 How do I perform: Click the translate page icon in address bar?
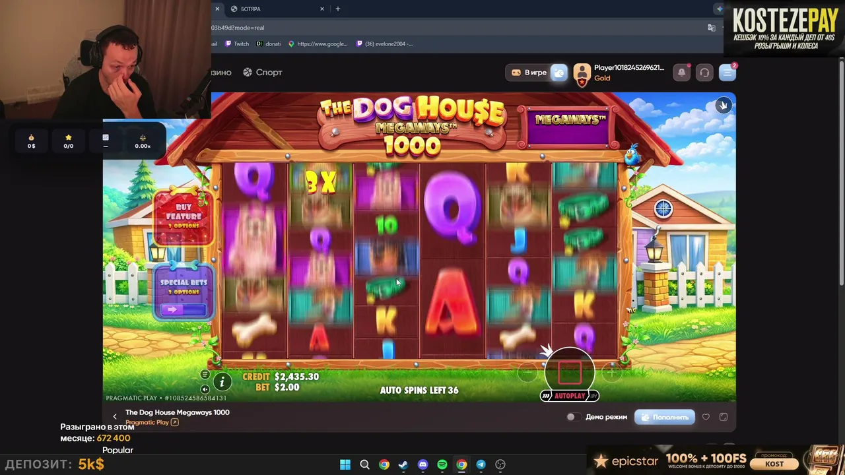point(711,28)
